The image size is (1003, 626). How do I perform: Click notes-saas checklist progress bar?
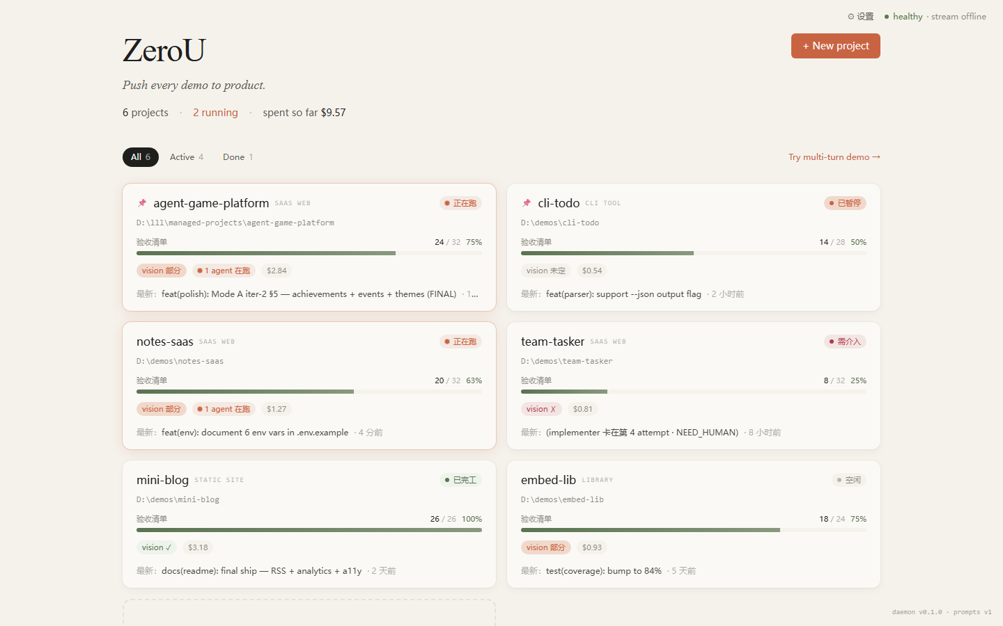tap(309, 392)
